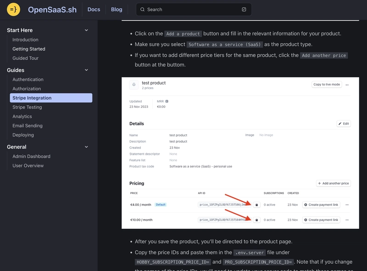Copy the price ID for €4.00 / month
This screenshot has width=367, height=271.
coord(256,205)
